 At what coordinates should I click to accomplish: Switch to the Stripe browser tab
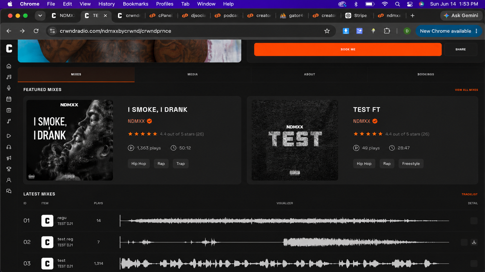coord(356,16)
